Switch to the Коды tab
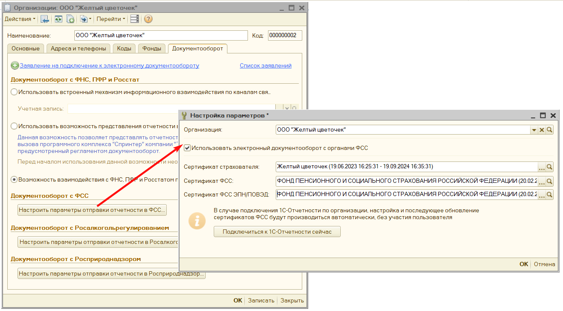The height and width of the screenshot is (311, 563). tap(124, 48)
